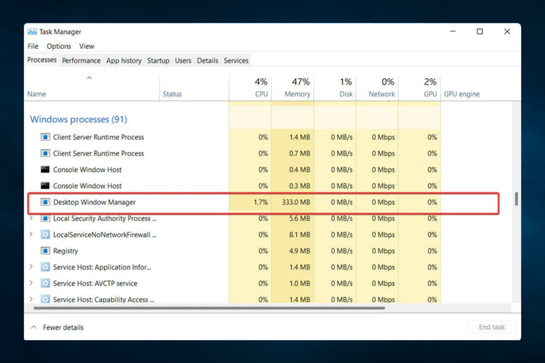The image size is (545, 363).
Task: Click the Service Host: AVCTP service gear icon
Action: click(x=45, y=283)
